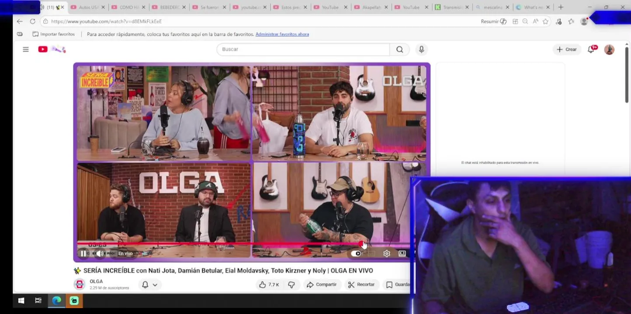Open the Crear menu
This screenshot has height=314, width=631.
tap(567, 49)
